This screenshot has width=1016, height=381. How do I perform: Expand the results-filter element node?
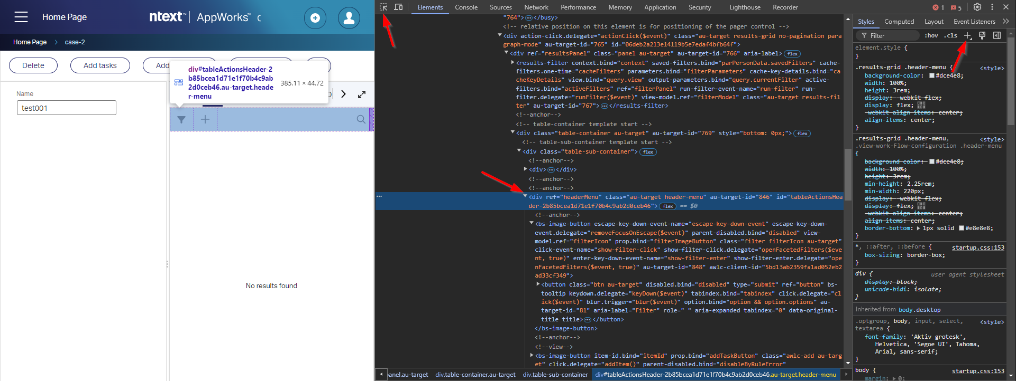point(512,62)
